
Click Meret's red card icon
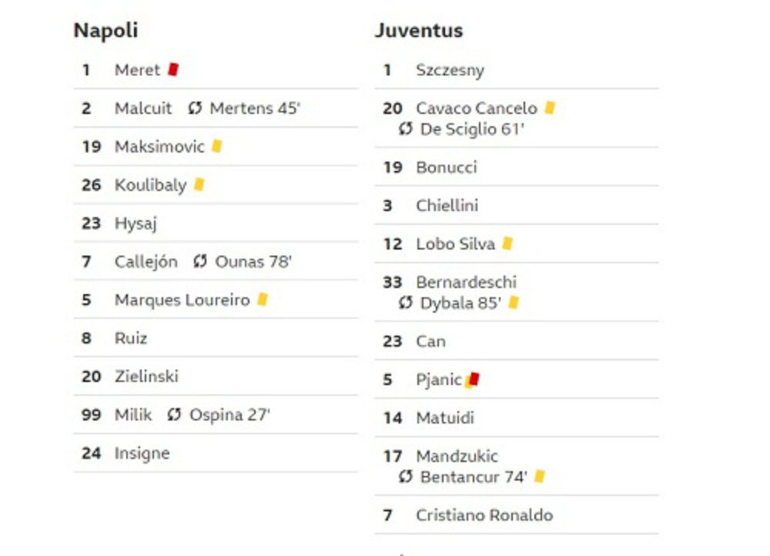click(173, 69)
